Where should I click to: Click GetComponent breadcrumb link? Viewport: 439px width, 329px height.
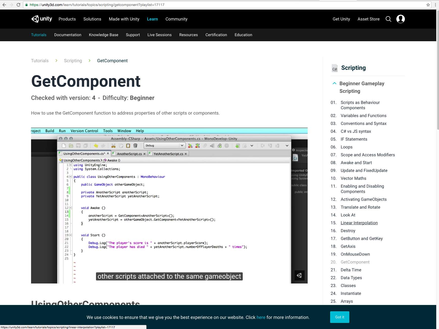[112, 61]
